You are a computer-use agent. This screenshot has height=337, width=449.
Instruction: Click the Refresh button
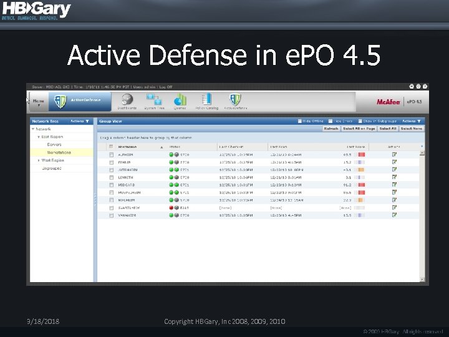(331, 129)
